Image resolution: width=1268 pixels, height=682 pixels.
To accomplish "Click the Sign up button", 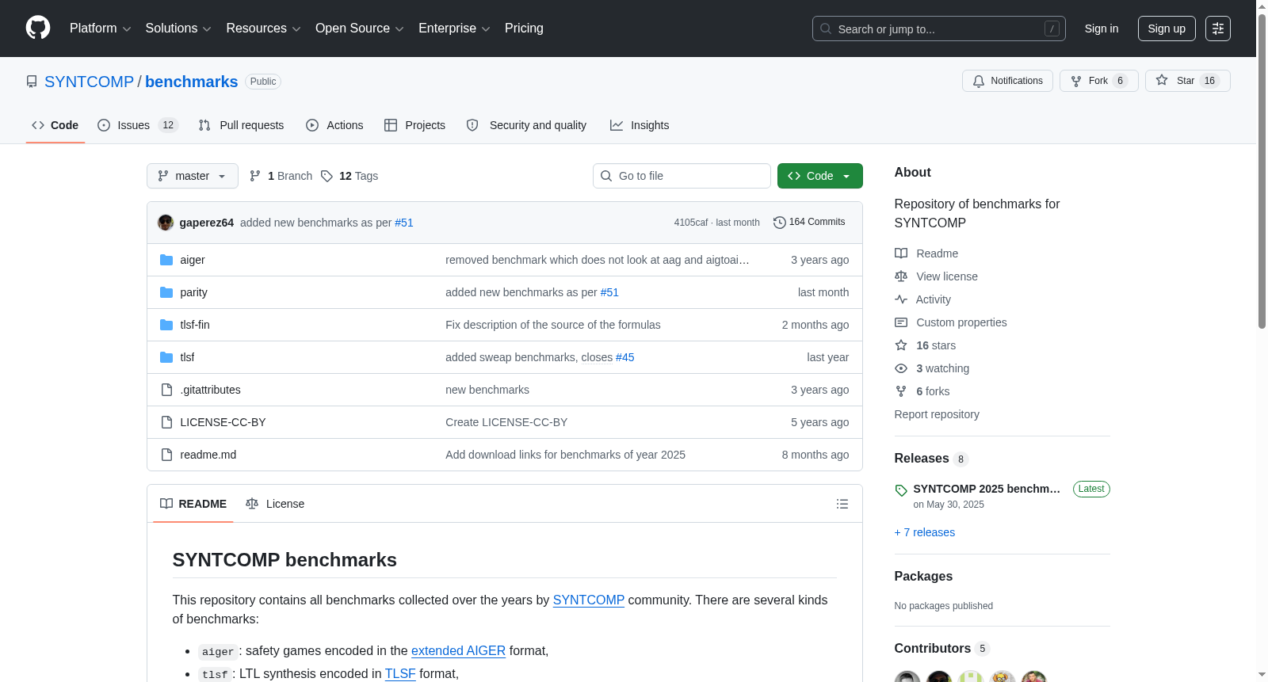I will (x=1167, y=29).
